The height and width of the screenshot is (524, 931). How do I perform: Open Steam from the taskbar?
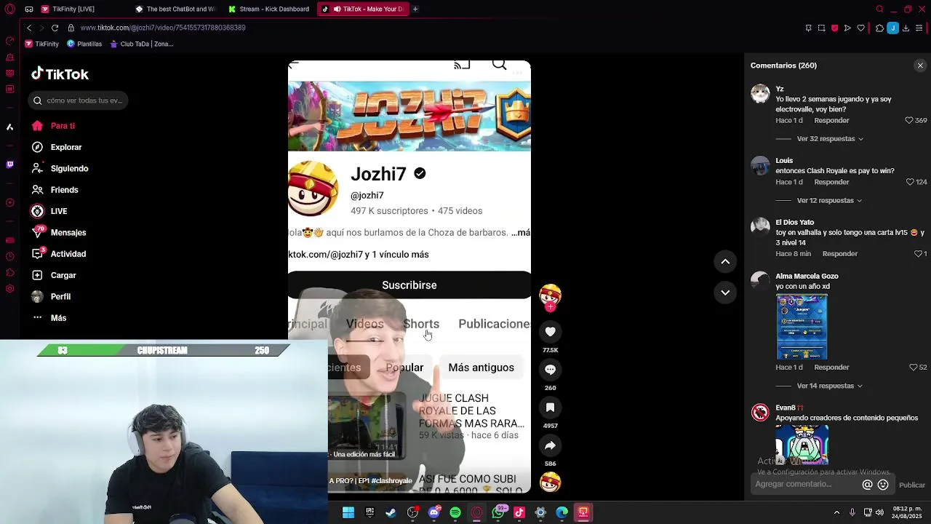pos(391,512)
